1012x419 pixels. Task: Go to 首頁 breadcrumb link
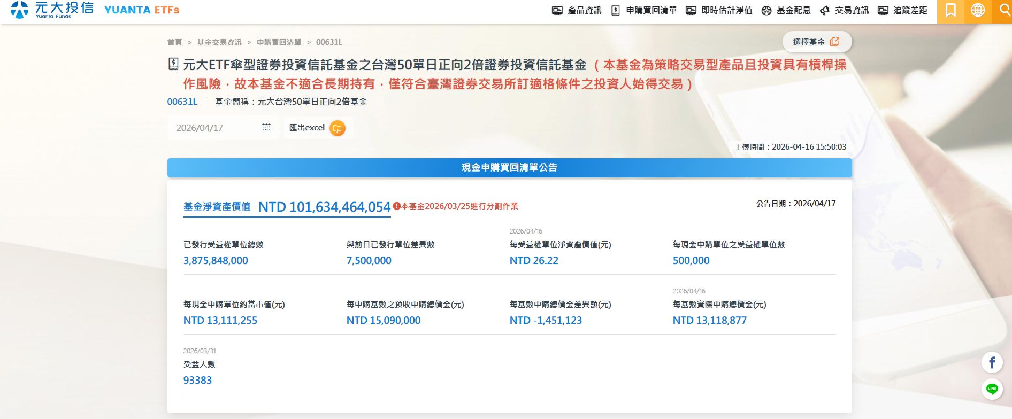(x=174, y=42)
